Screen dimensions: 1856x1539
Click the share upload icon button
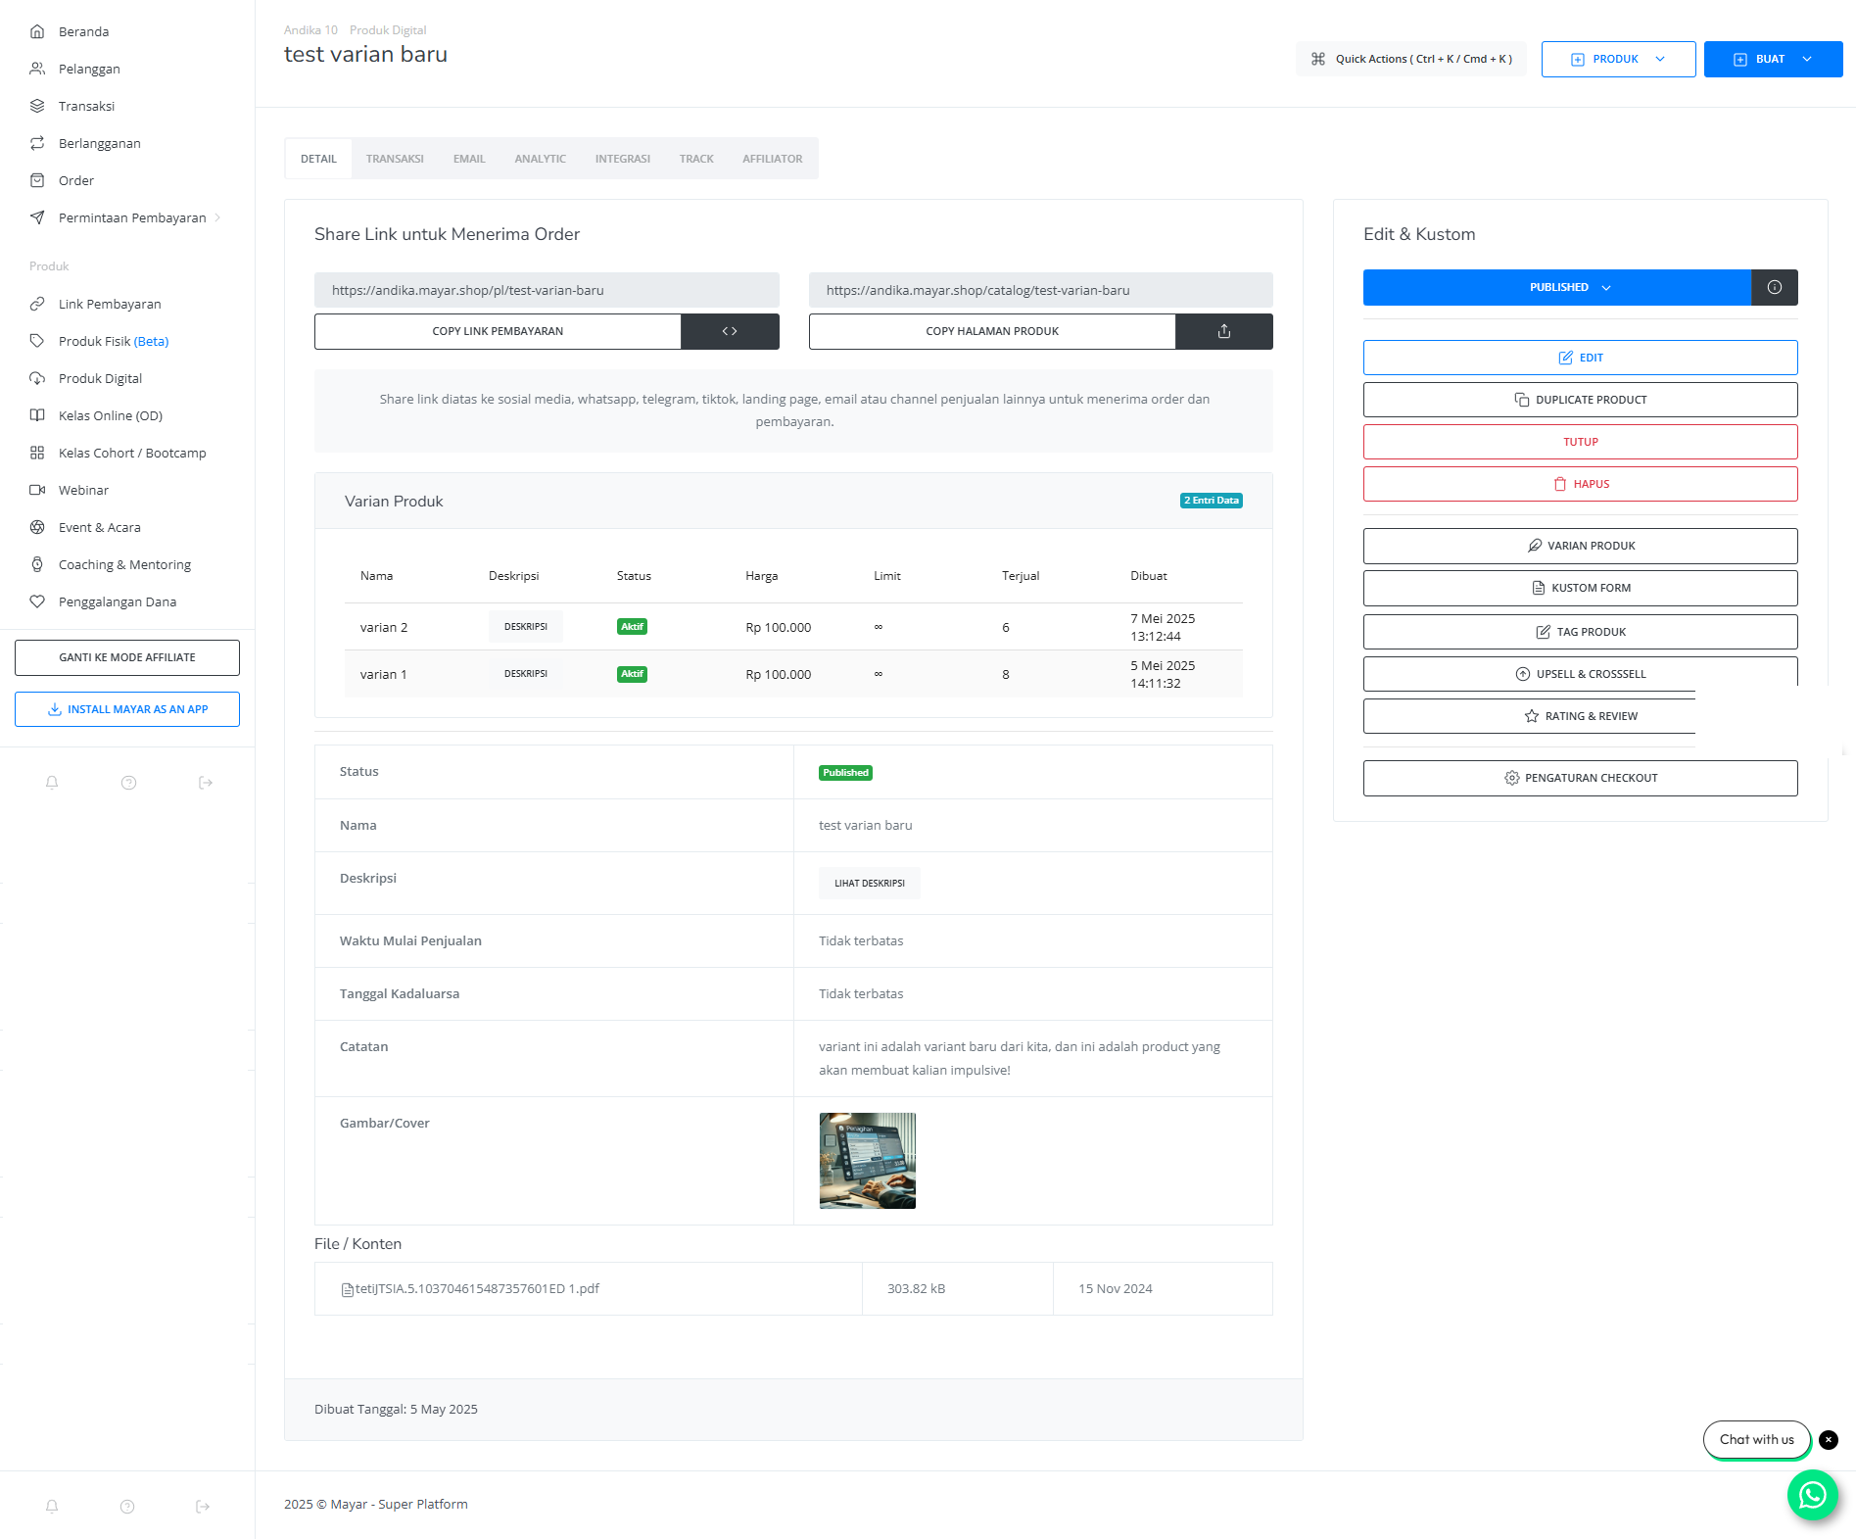(x=1224, y=331)
